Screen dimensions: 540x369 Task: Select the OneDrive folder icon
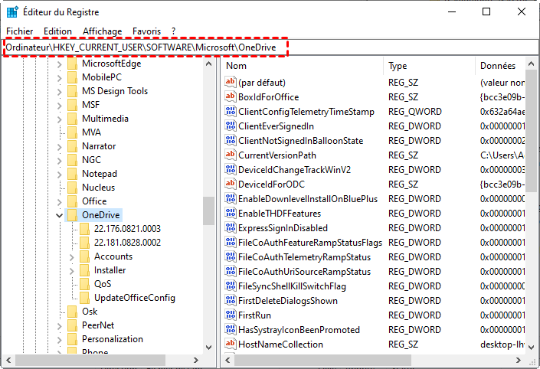coord(72,215)
